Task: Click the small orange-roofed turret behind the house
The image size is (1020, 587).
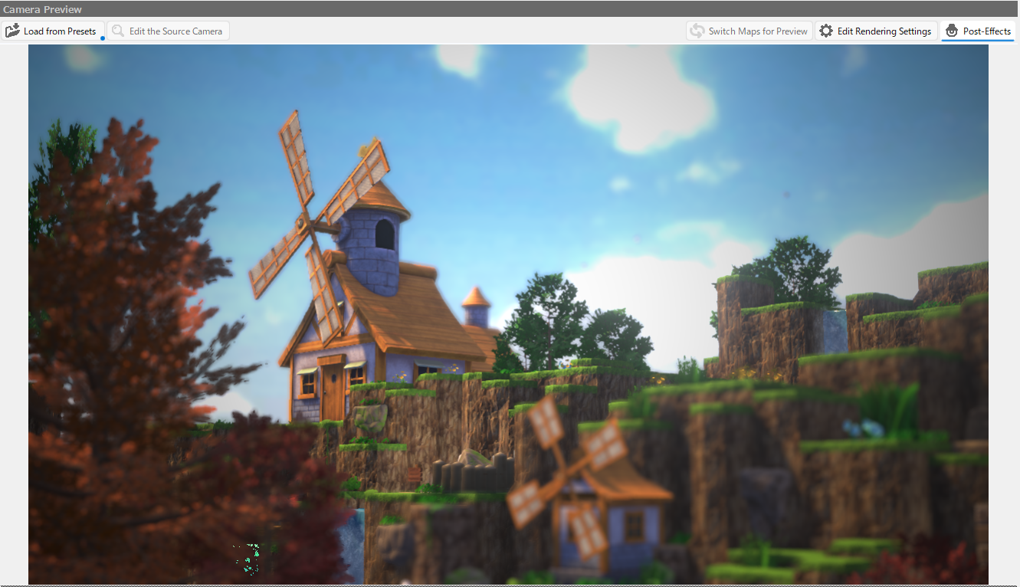Action: point(476,307)
